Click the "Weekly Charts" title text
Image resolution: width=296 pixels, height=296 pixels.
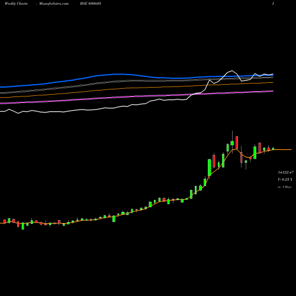coord(16,4)
